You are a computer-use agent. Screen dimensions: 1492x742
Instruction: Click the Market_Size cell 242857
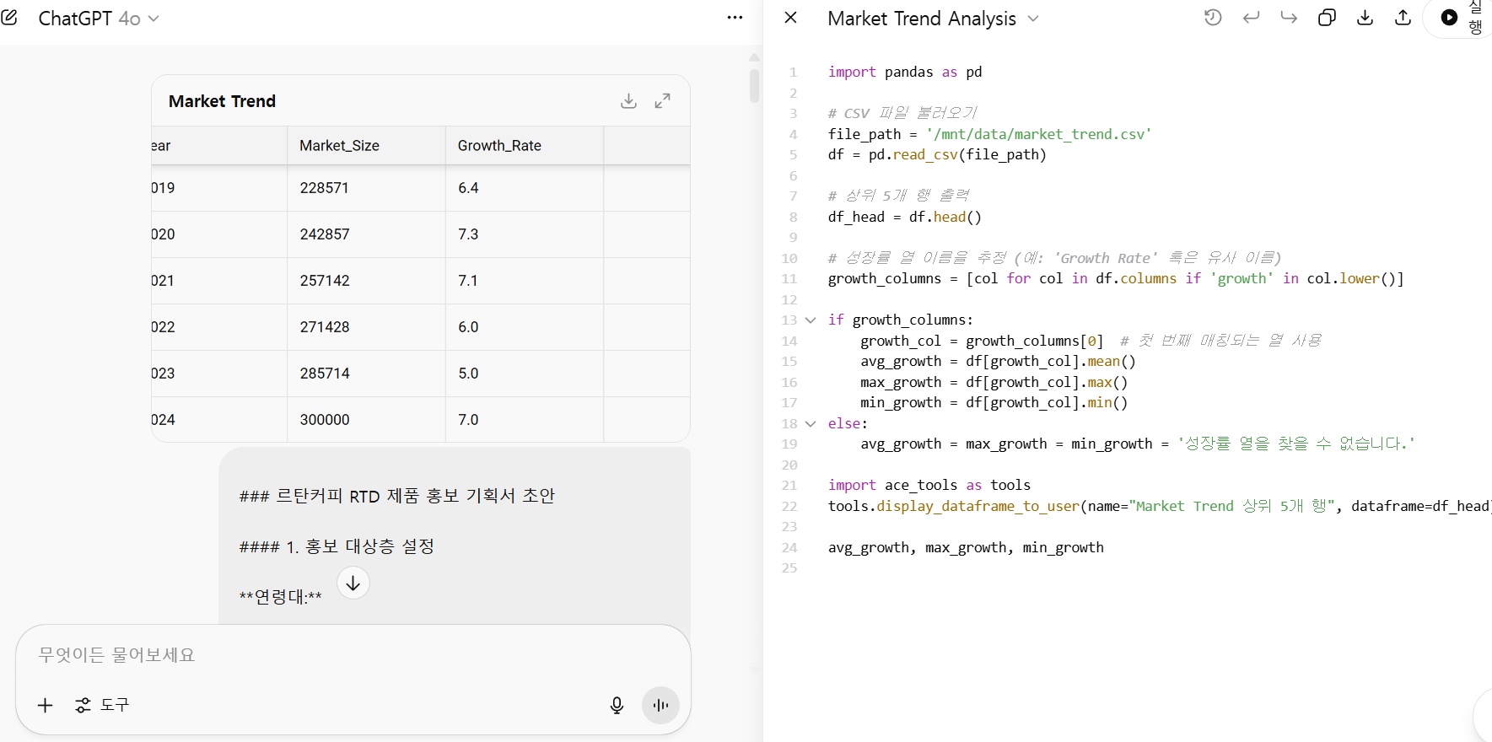point(366,234)
